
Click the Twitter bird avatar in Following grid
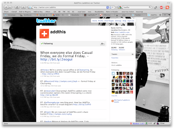(x=113, y=73)
